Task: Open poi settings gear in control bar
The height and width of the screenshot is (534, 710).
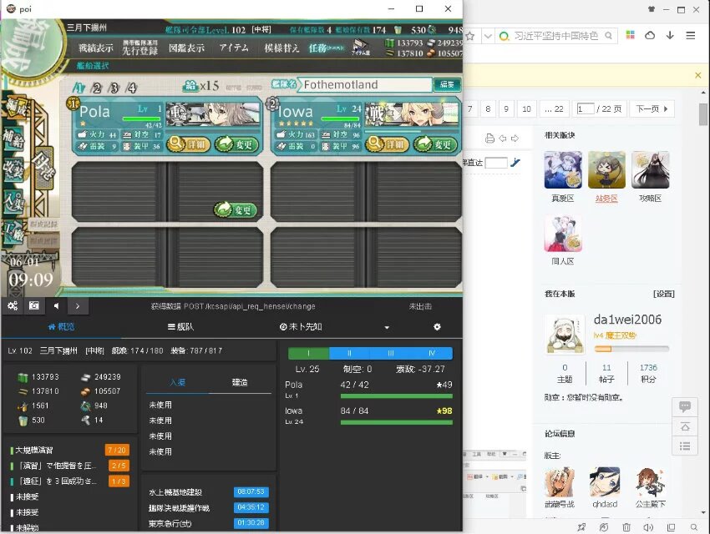Action: coord(13,306)
